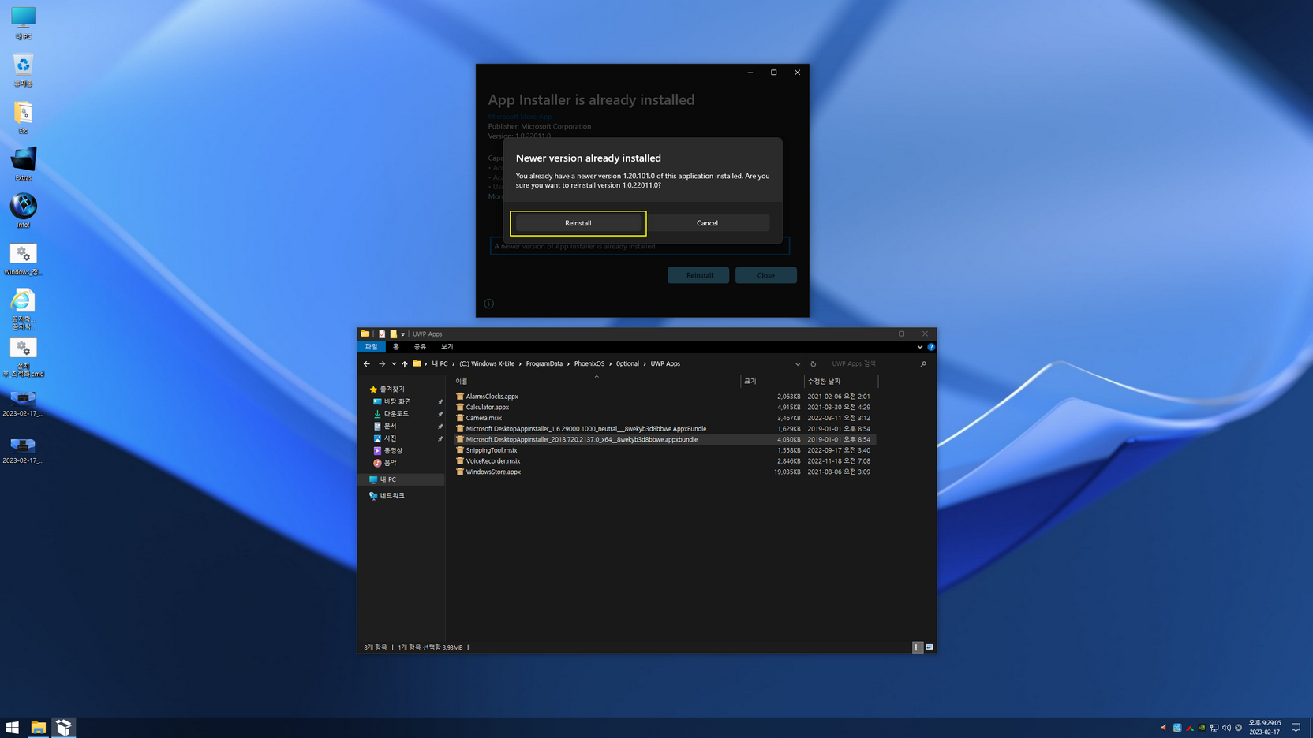
Task: Go up one folder level
Action: [x=405, y=364]
